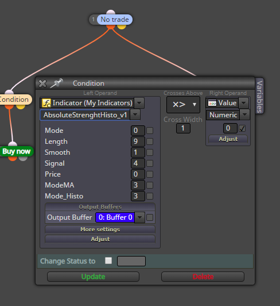
Task: Click the top input connector of No trade
Action: tap(111, 12)
